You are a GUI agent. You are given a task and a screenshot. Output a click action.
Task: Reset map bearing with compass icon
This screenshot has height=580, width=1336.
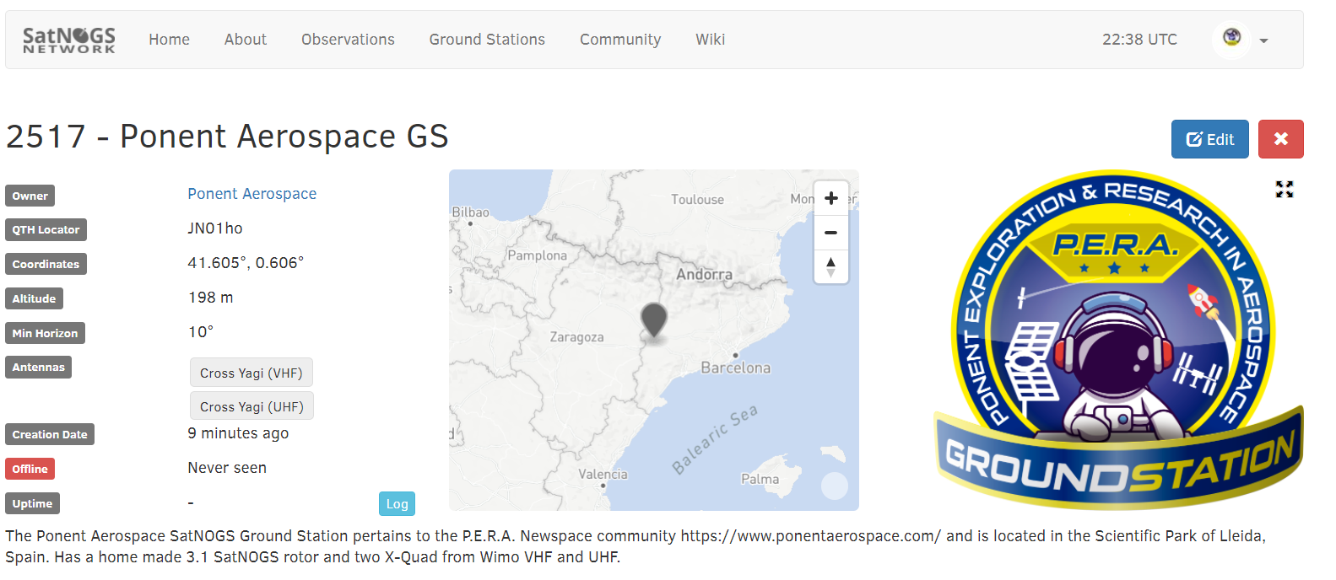click(831, 266)
